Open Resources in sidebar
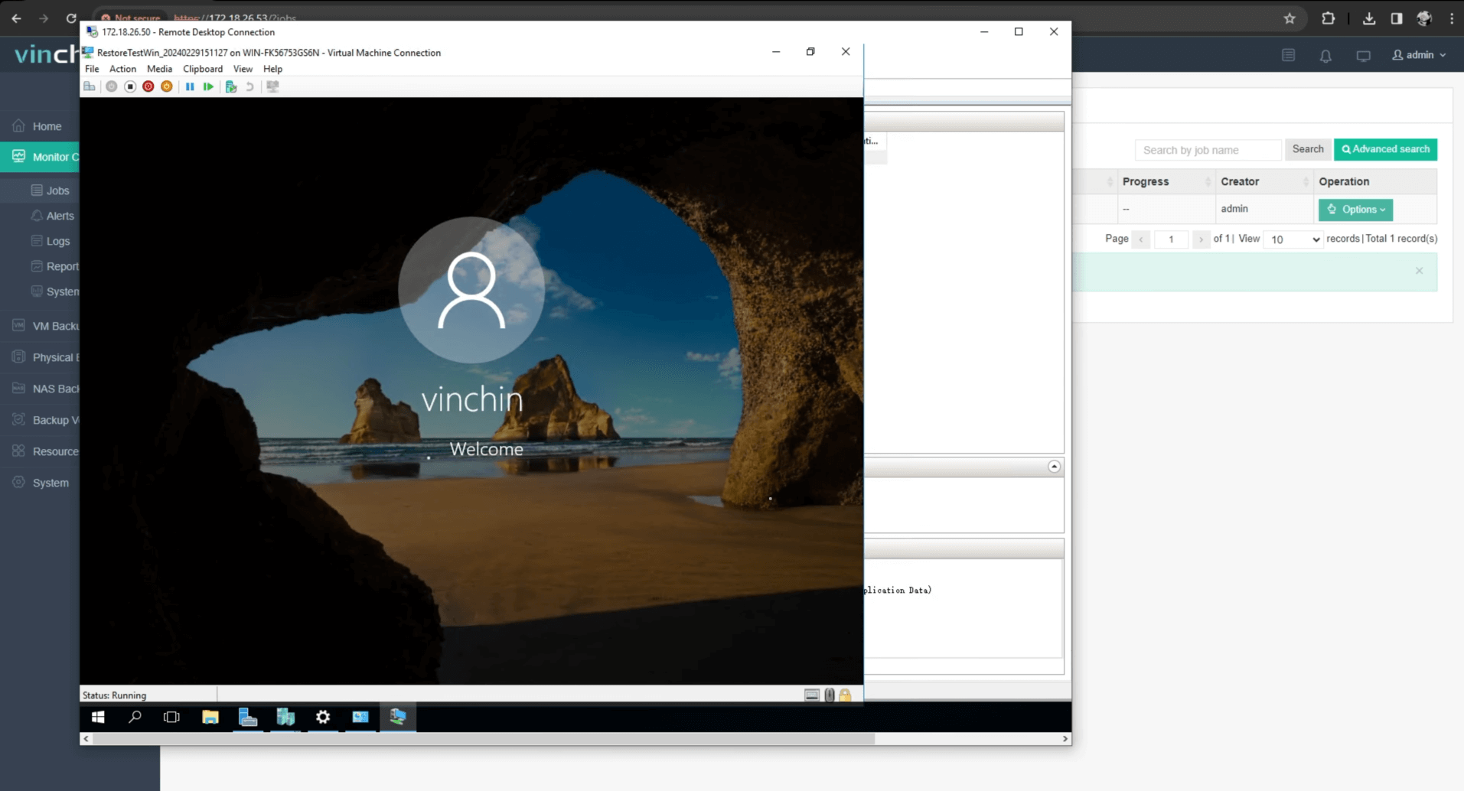The image size is (1464, 791). tap(45, 451)
